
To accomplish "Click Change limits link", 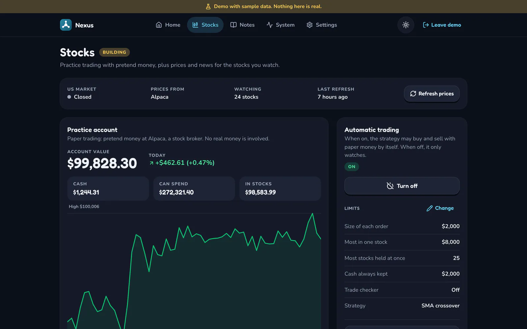I will (x=440, y=208).
